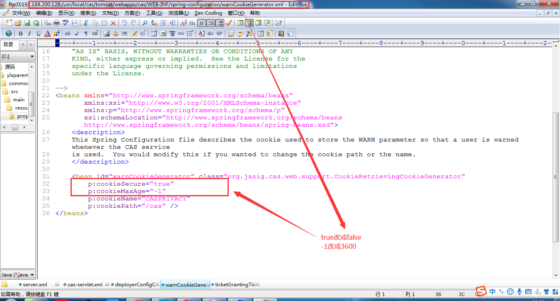This screenshot has width=560, height=301.
Task: Toggle line numbers display
Action: pos(220,23)
